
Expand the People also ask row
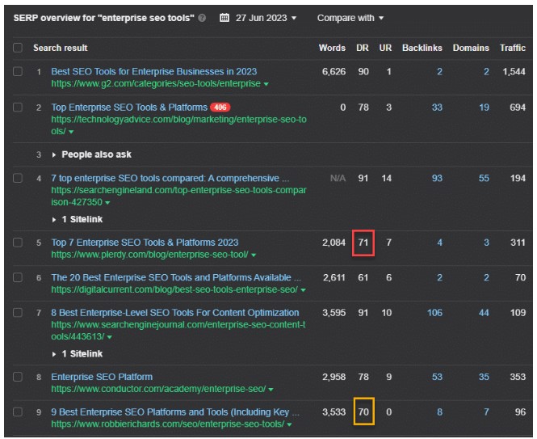point(91,154)
